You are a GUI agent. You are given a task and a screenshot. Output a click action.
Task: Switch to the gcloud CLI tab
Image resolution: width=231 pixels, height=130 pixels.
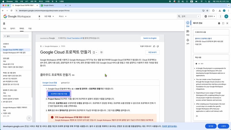tap(65, 83)
